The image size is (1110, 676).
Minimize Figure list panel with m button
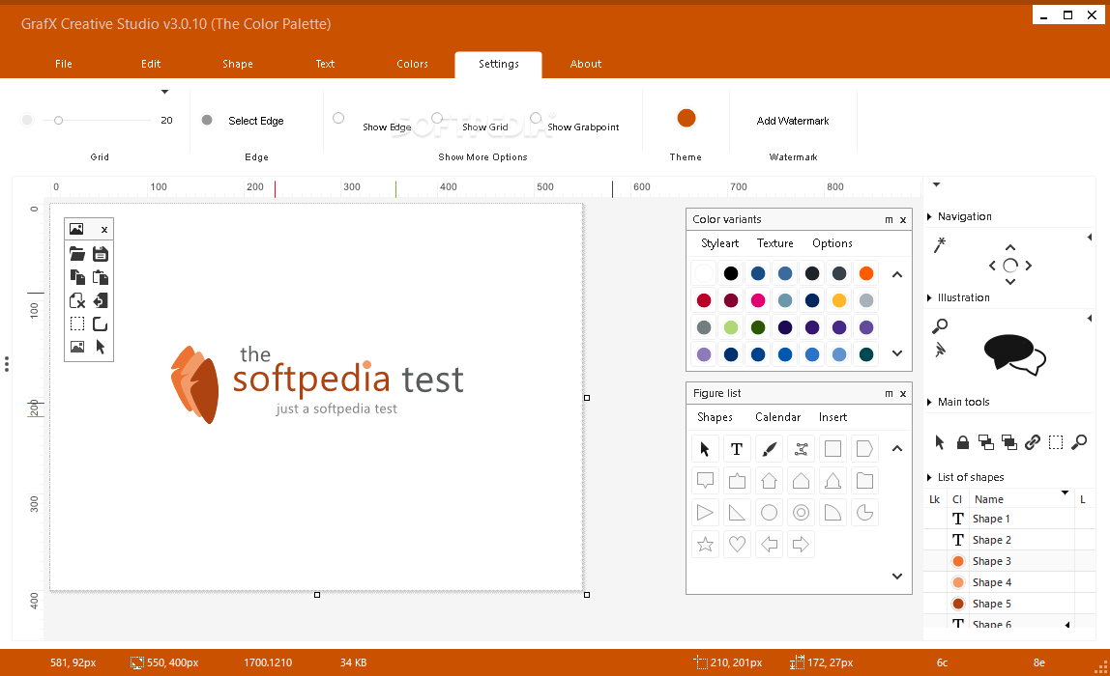pyautogui.click(x=890, y=394)
